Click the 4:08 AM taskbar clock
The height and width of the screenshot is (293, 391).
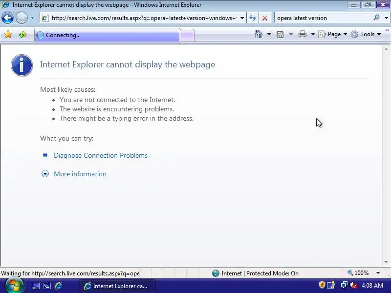(x=372, y=285)
